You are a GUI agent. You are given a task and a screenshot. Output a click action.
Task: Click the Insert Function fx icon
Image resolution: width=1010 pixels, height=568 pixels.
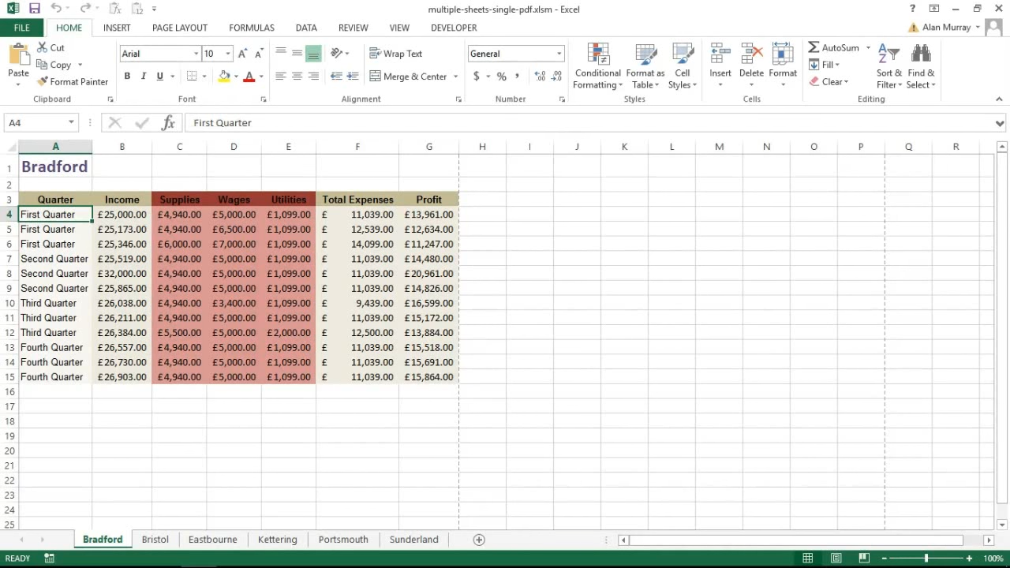pyautogui.click(x=168, y=122)
